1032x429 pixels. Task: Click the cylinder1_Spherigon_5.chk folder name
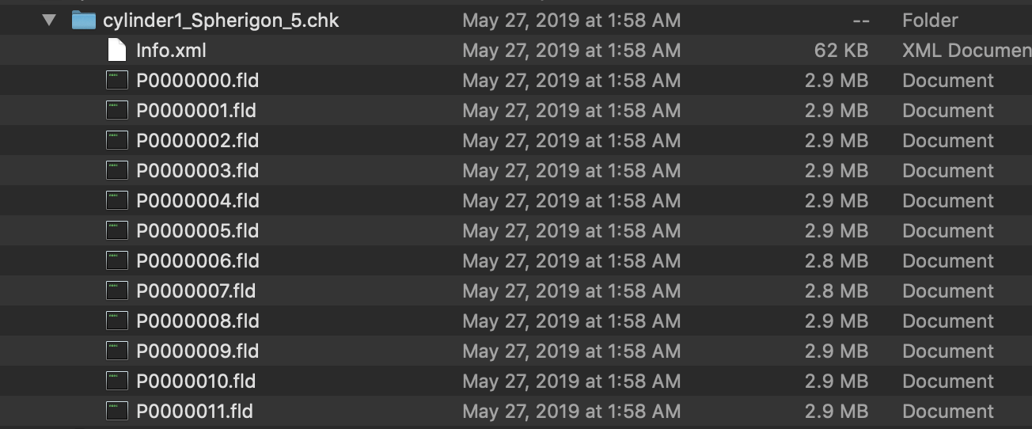point(221,21)
